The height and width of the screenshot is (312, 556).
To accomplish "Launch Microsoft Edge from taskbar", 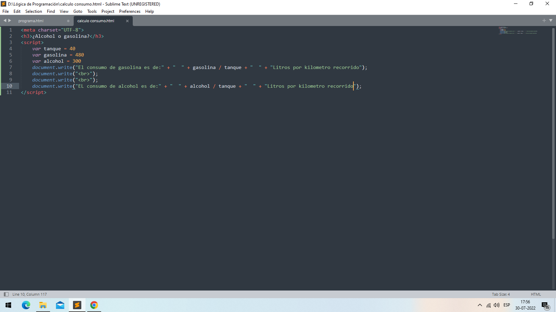I will click(x=26, y=305).
